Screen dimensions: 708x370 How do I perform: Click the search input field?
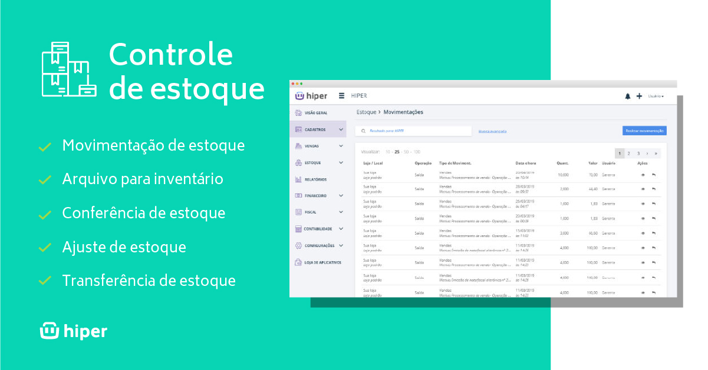[x=416, y=131]
